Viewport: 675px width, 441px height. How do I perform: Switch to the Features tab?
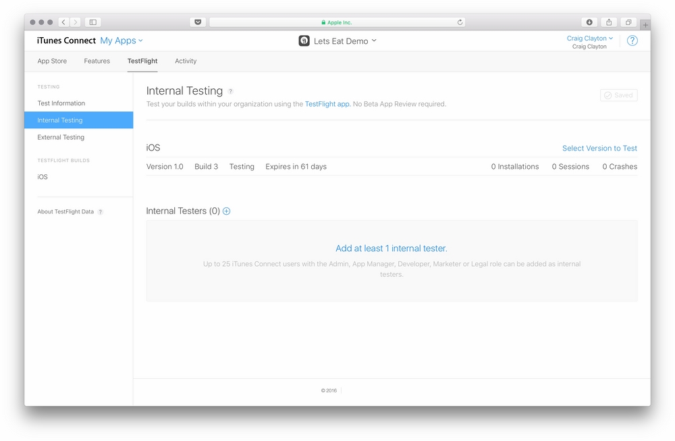[97, 61]
